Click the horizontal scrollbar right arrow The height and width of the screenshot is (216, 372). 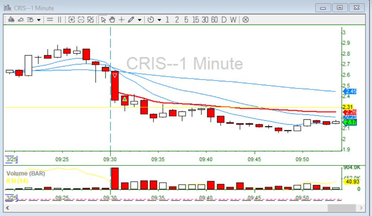point(361,208)
